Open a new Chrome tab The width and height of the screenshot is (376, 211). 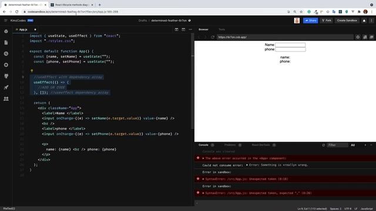(x=99, y=5)
